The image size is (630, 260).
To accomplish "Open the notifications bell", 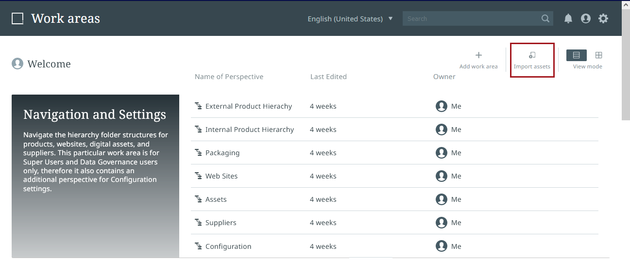I will 568,18.
